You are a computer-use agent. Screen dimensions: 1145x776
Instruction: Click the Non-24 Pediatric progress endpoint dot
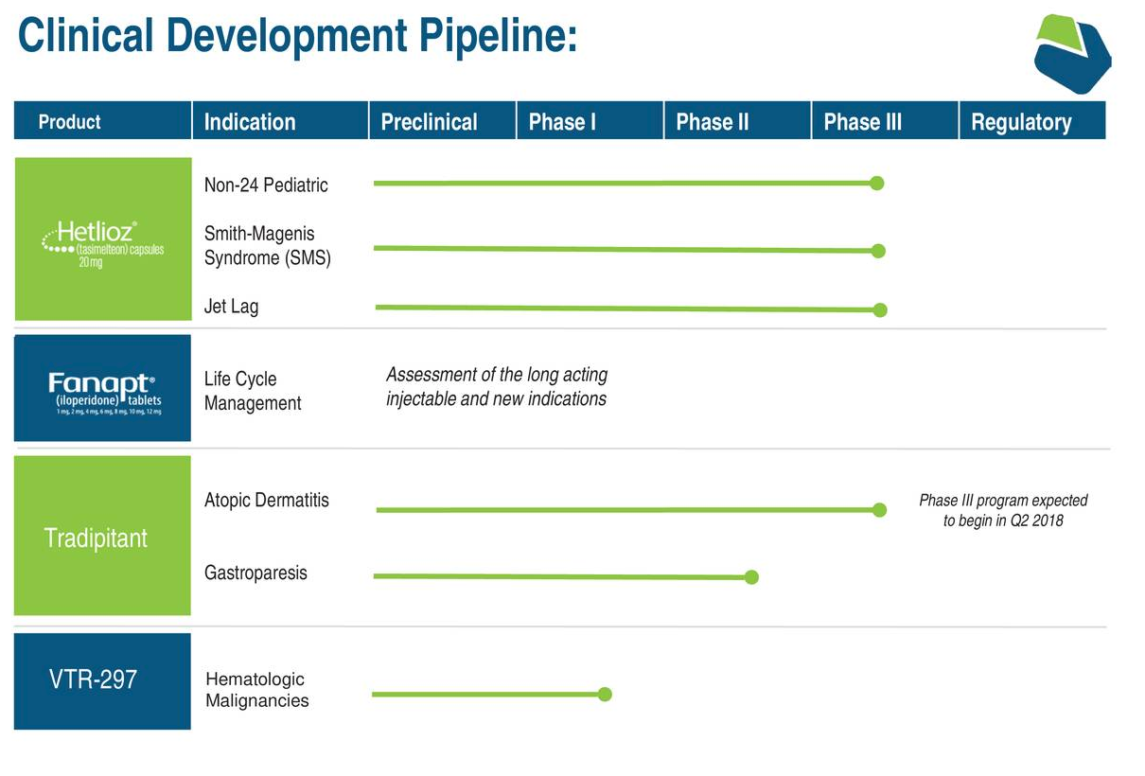click(877, 184)
